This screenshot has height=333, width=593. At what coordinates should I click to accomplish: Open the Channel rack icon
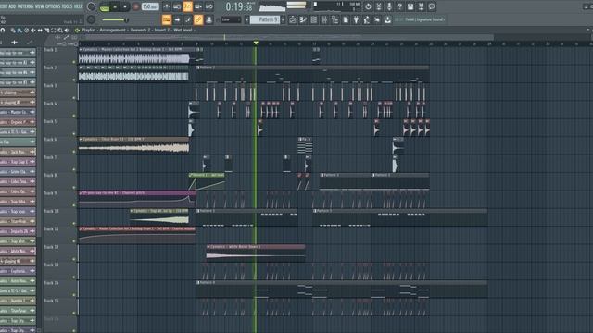(313, 19)
